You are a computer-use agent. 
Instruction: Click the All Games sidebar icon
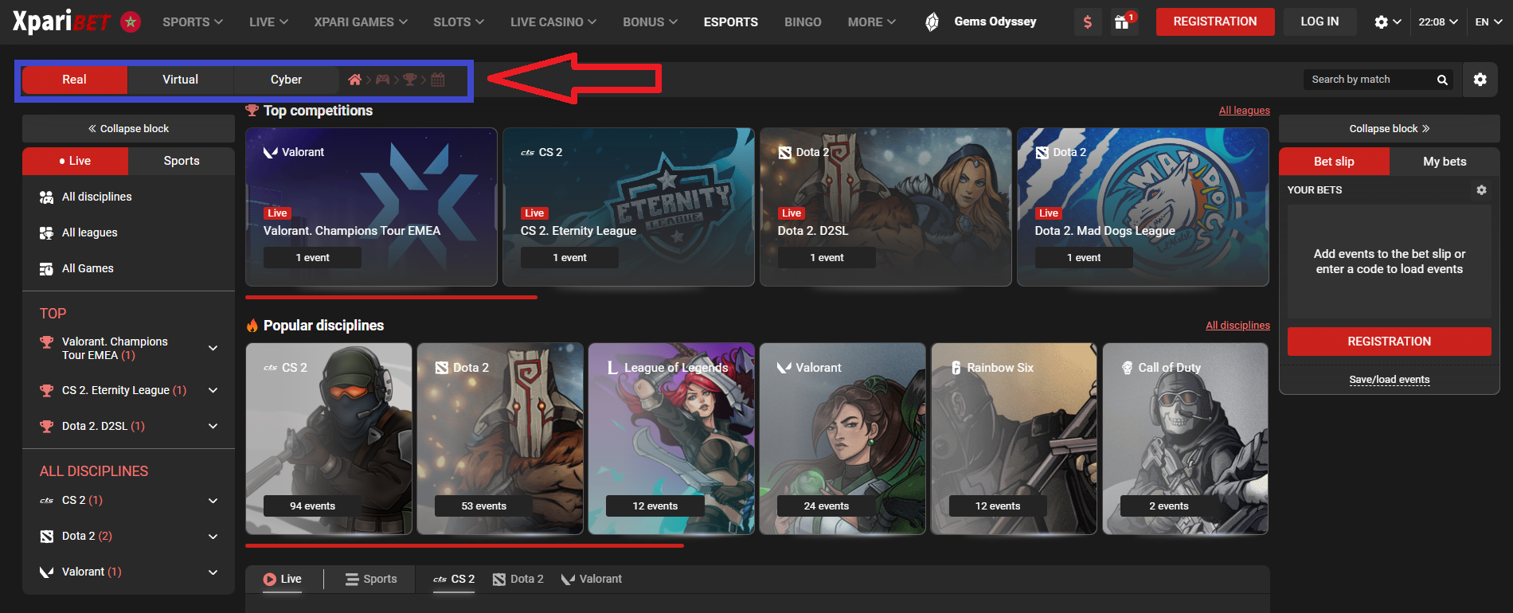pos(46,269)
